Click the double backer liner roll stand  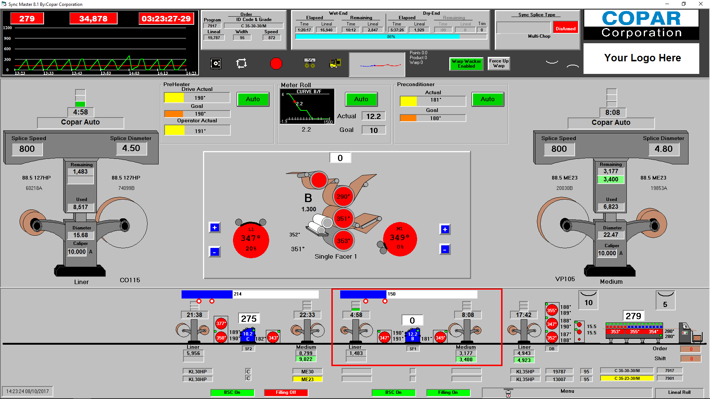524,331
